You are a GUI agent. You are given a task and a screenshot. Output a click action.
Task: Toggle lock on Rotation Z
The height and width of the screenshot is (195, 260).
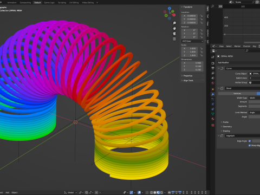coord(201,37)
